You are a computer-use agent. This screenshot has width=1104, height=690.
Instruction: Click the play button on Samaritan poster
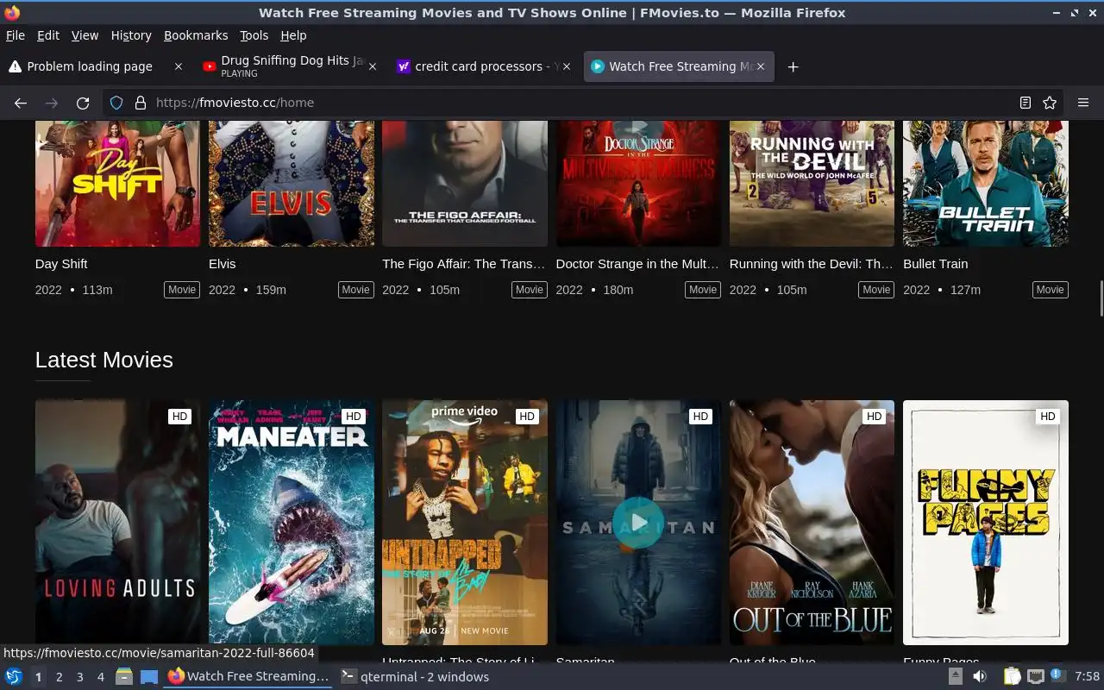click(x=638, y=523)
